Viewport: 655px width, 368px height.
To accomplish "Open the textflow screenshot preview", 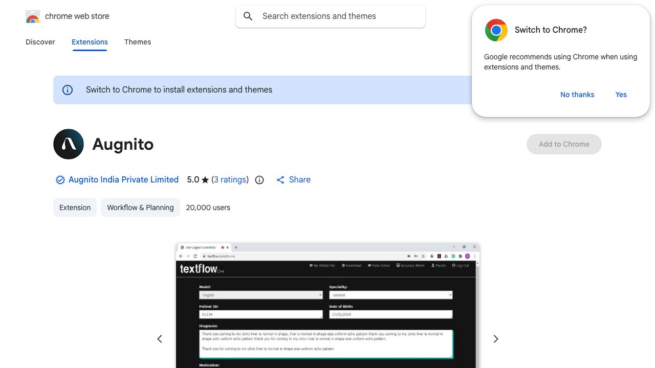I will click(x=327, y=306).
